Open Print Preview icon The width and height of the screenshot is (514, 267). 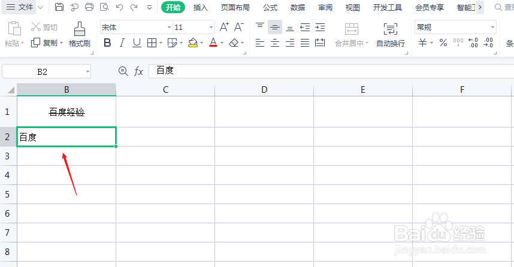[x=104, y=7]
